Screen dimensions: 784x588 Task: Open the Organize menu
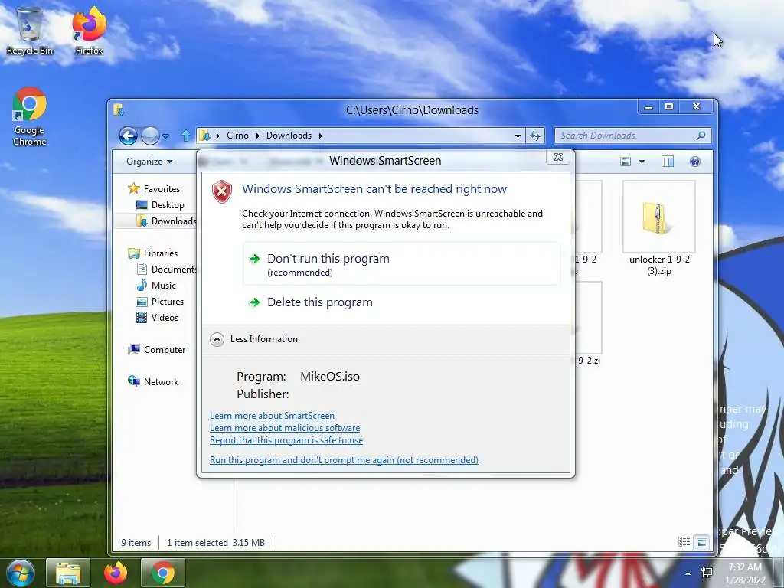coord(149,162)
